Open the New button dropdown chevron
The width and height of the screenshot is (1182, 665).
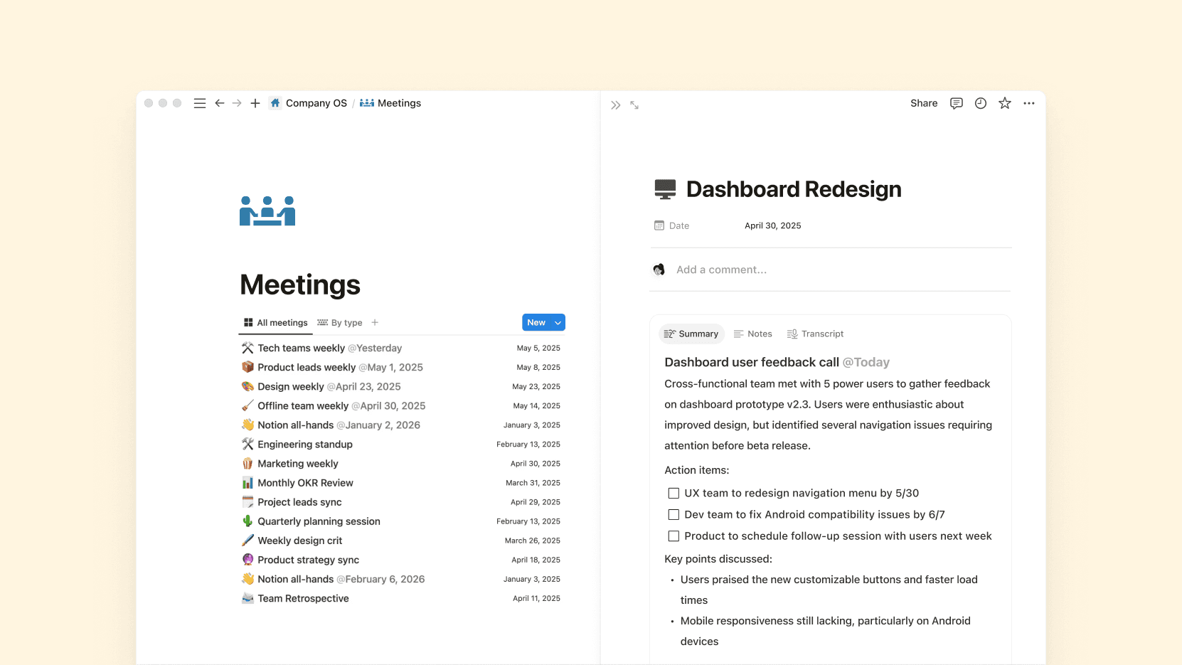point(556,322)
